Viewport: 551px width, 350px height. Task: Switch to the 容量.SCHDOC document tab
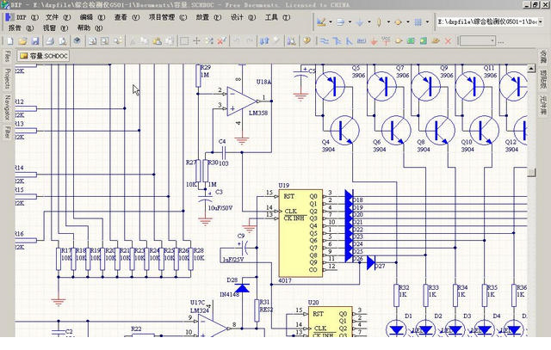coord(43,56)
